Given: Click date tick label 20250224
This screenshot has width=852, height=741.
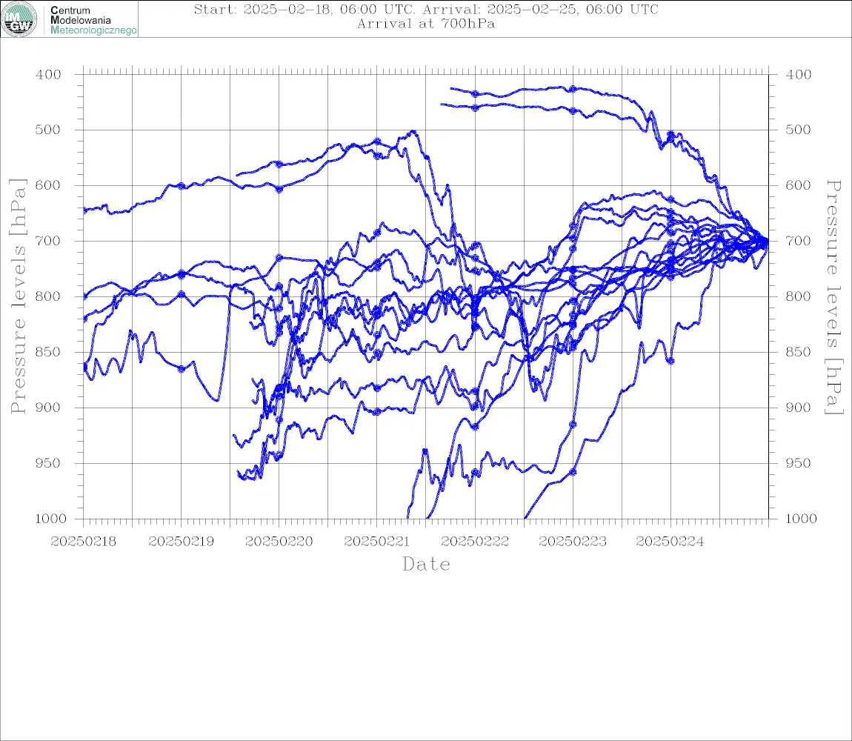Looking at the screenshot, I should click(x=670, y=542).
